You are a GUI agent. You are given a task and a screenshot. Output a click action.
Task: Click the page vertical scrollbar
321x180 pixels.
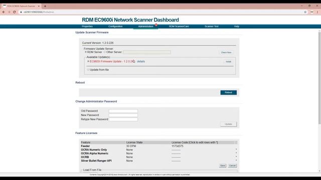[x=319, y=77]
